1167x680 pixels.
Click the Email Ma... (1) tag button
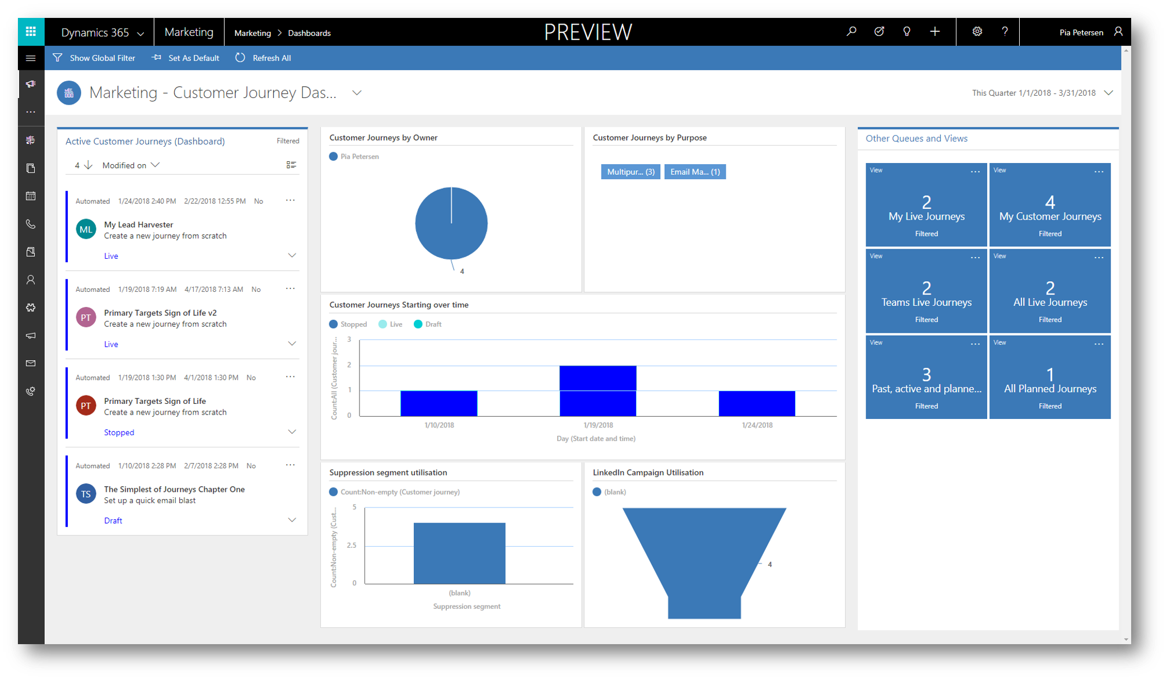click(695, 172)
